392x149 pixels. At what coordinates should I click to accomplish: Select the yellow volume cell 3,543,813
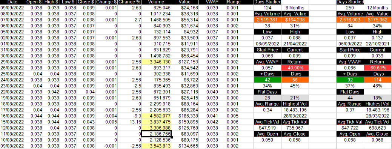[156, 146]
